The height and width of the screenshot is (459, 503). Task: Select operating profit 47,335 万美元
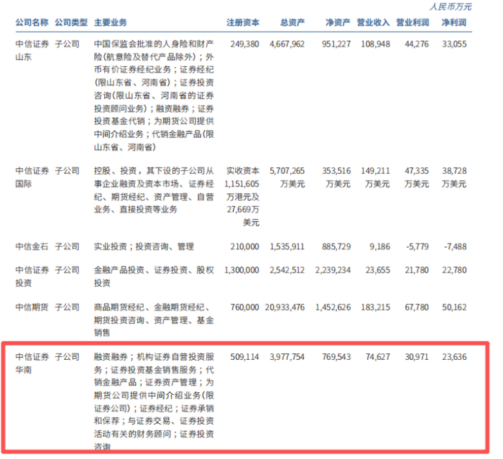tap(416, 177)
